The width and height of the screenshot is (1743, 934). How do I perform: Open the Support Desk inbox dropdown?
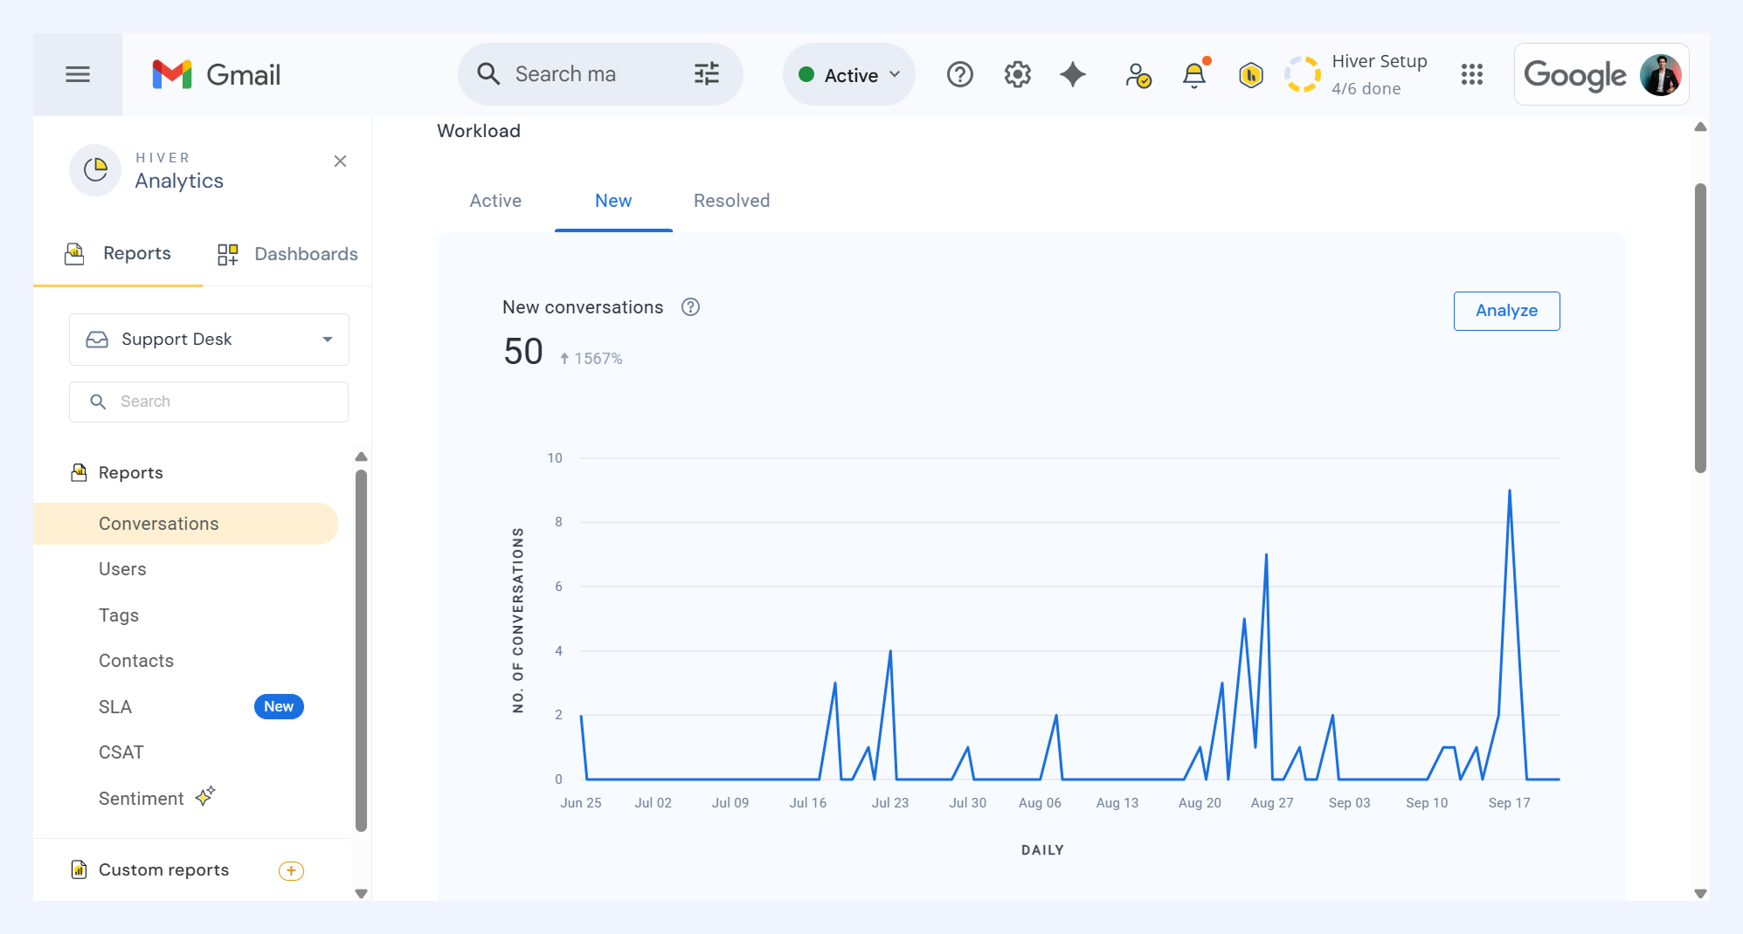coord(209,340)
